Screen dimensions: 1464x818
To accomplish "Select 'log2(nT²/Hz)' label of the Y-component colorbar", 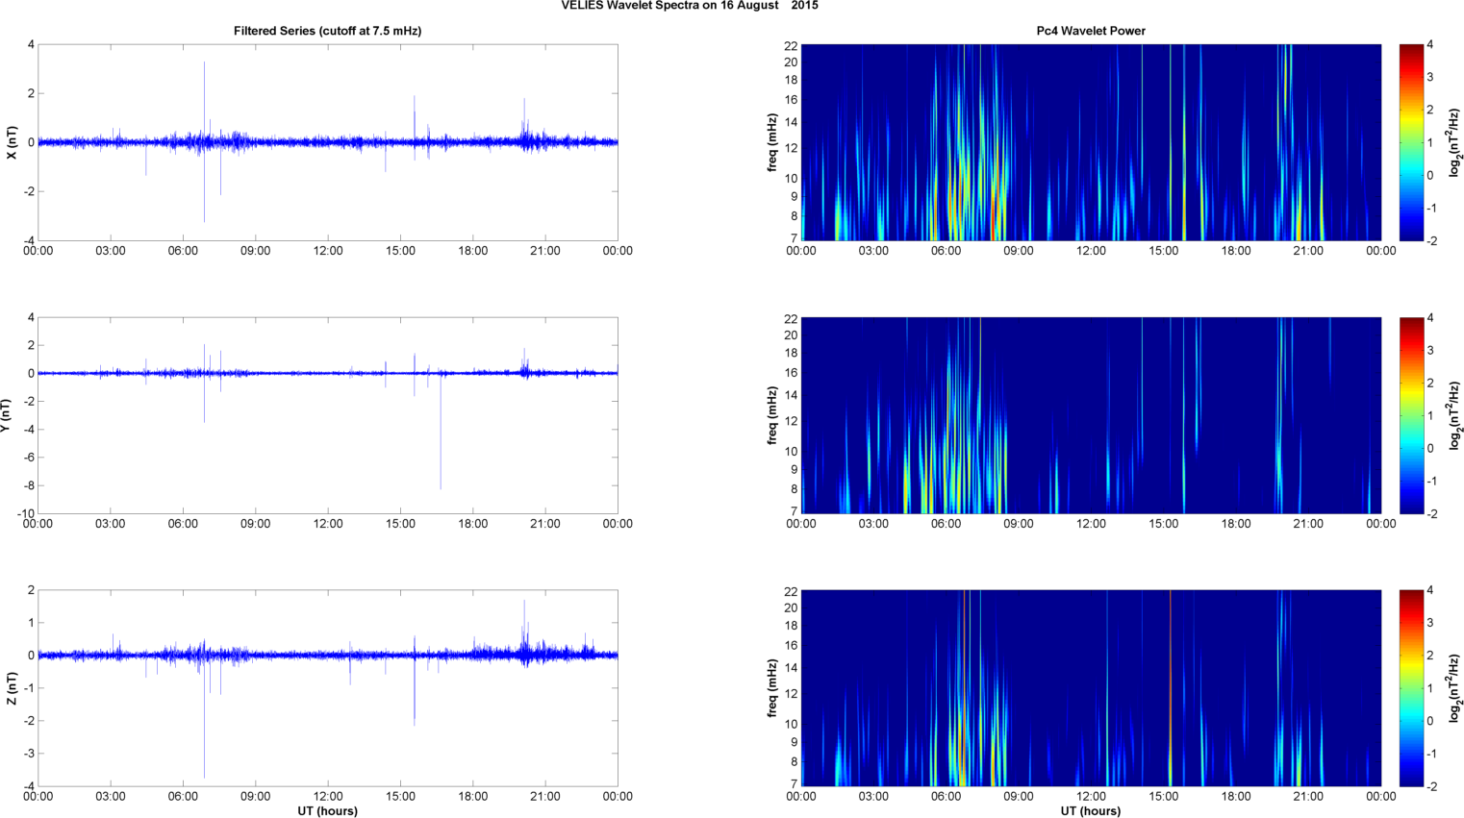I will tap(1454, 415).
